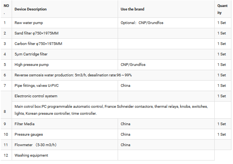Image resolution: width=233 pixels, height=164 pixels.
Task: Select the "Filter Media" cell
Action: pyautogui.click(x=25, y=124)
